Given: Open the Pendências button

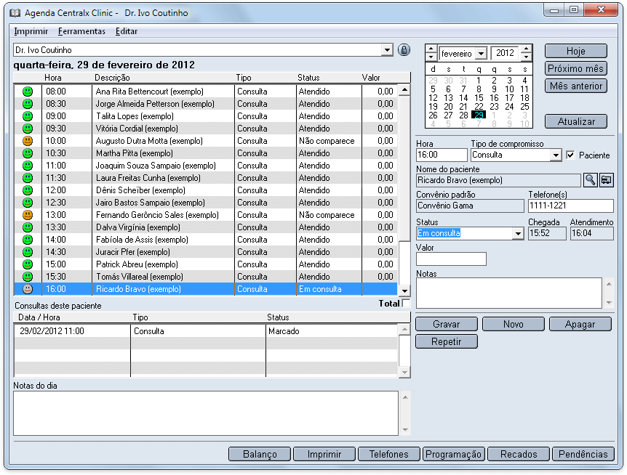Looking at the screenshot, I should 583,454.
